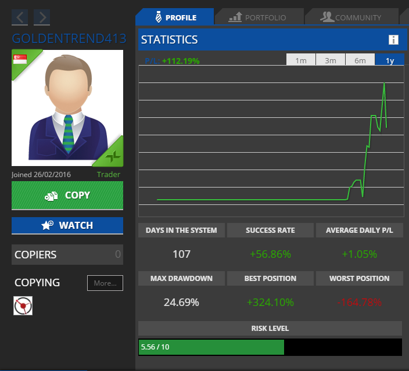Select the 1y chart period
The image size is (409, 371).
click(389, 60)
